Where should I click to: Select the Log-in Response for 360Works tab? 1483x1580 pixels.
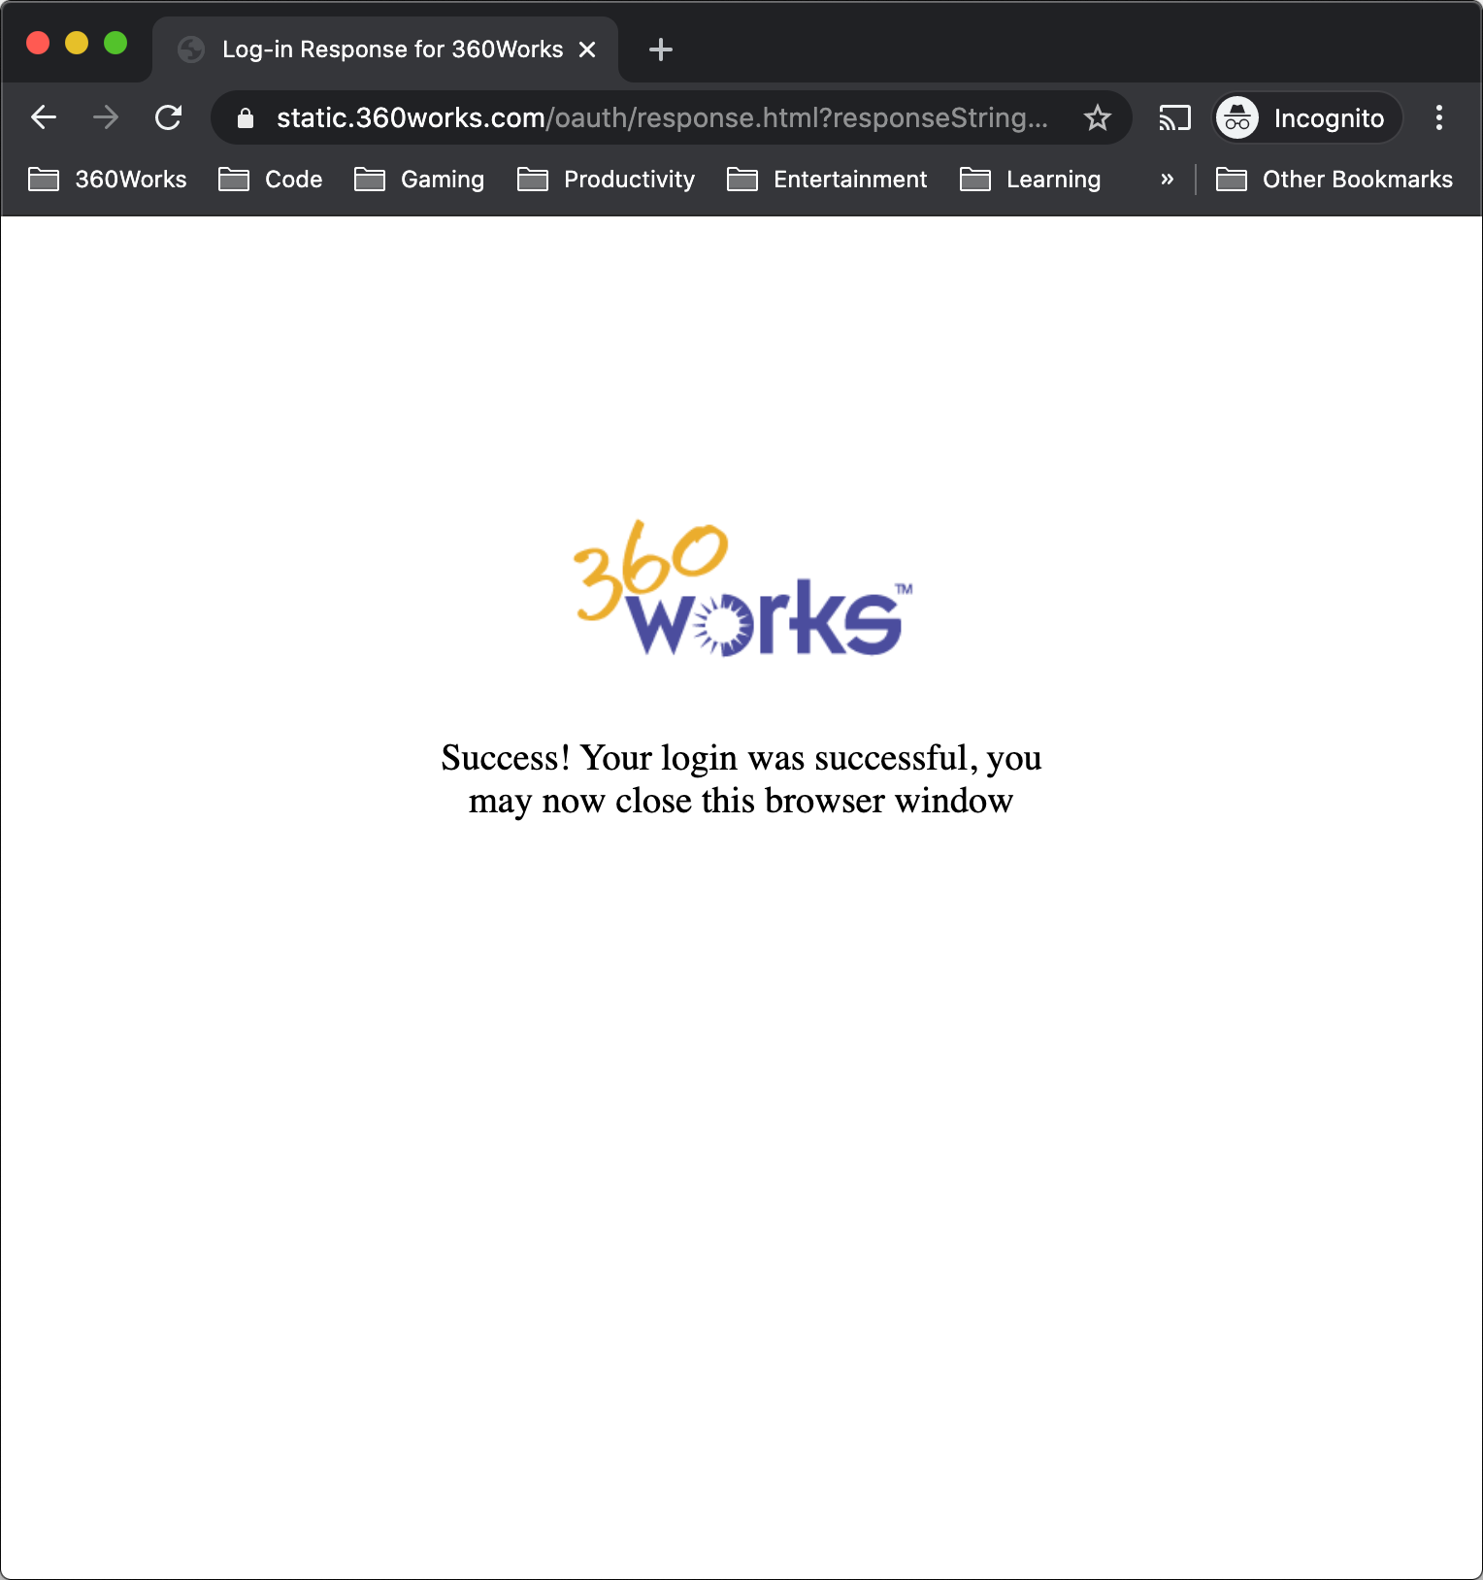click(385, 49)
